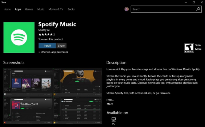Viewport: 205px width, 127px height.
Task: Open the Music tab
Action: tap(41, 9)
